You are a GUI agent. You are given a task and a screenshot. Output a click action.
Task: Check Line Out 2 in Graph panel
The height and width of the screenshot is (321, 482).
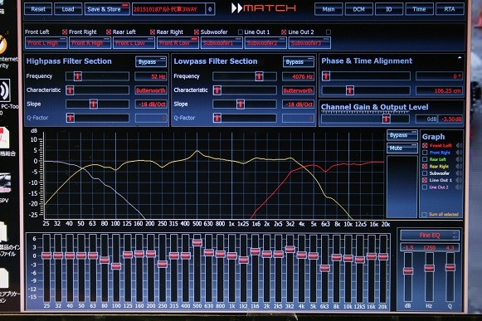[425, 187]
